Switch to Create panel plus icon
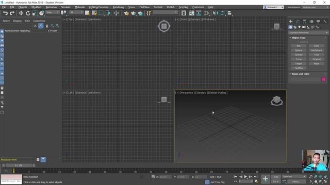Screen dimensions: 330x185 coord(291,22)
